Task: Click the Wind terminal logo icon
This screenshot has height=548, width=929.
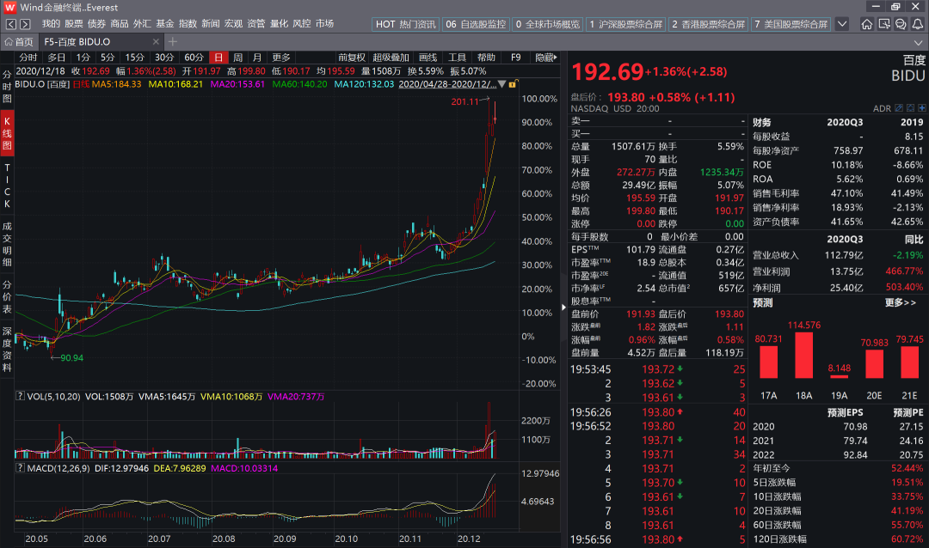Action: 9,7
